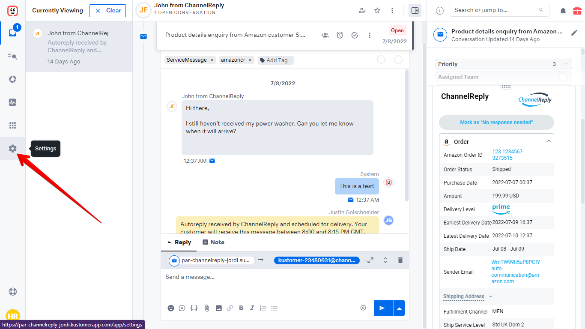
Task: Click the insight panel drag handle
Action: click(x=506, y=86)
